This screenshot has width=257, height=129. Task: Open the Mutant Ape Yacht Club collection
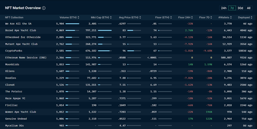21,44
